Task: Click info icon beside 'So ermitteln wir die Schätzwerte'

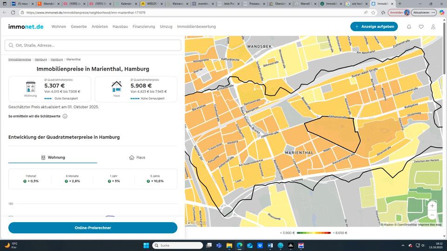Action: tap(65, 116)
